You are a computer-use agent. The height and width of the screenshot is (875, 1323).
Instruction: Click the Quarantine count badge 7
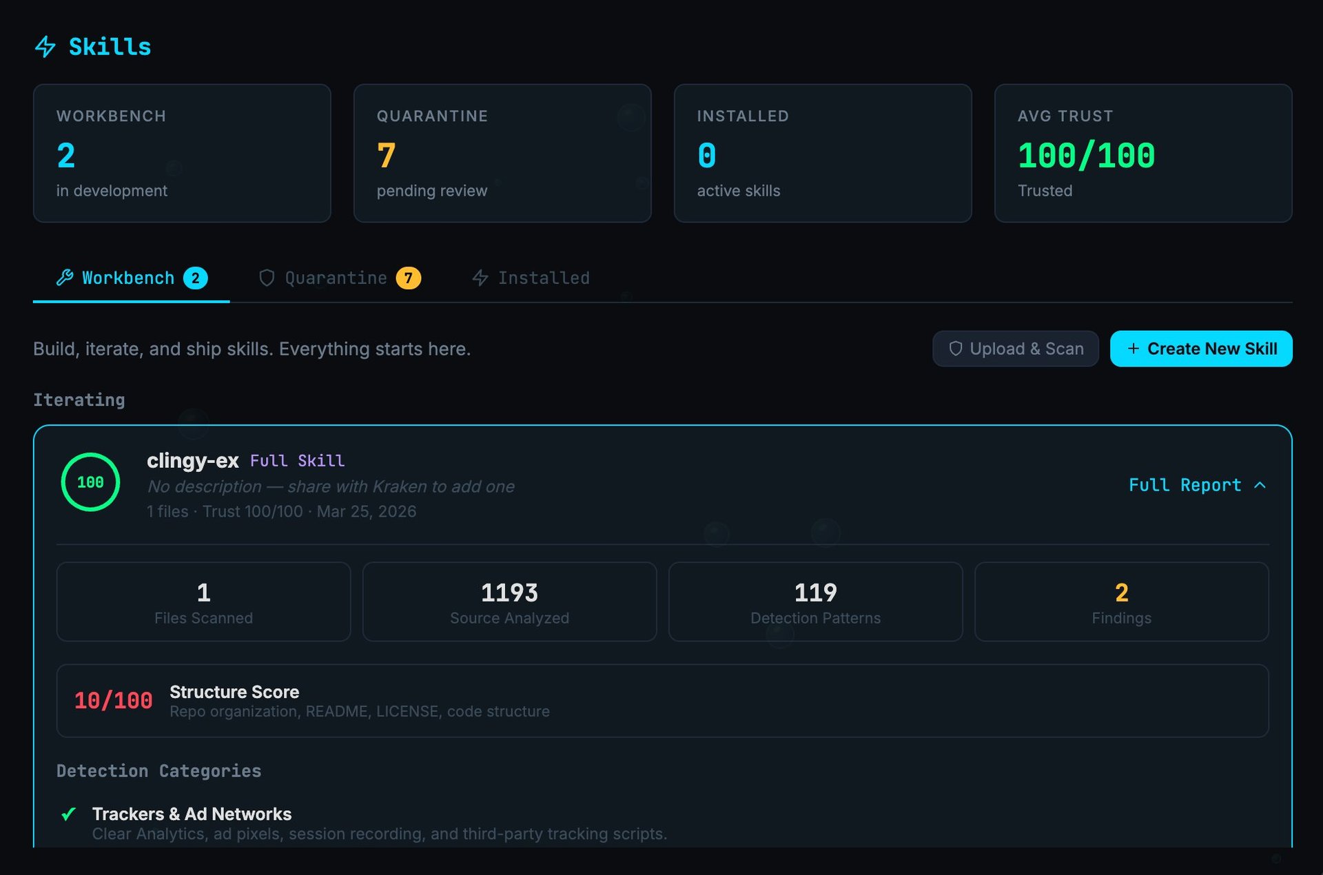click(x=408, y=278)
